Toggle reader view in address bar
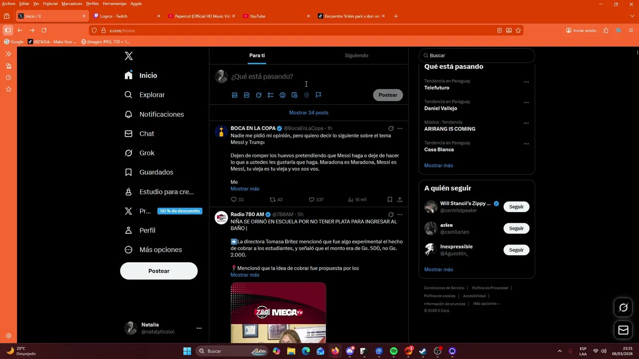 click(499, 30)
